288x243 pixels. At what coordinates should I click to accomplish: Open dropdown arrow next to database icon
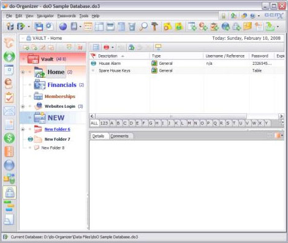click(x=29, y=27)
